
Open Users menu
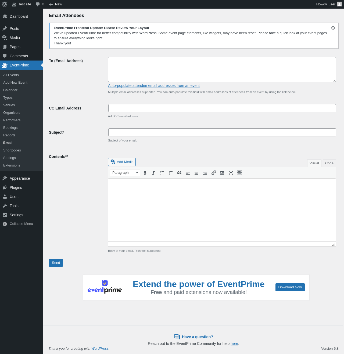[21, 197]
